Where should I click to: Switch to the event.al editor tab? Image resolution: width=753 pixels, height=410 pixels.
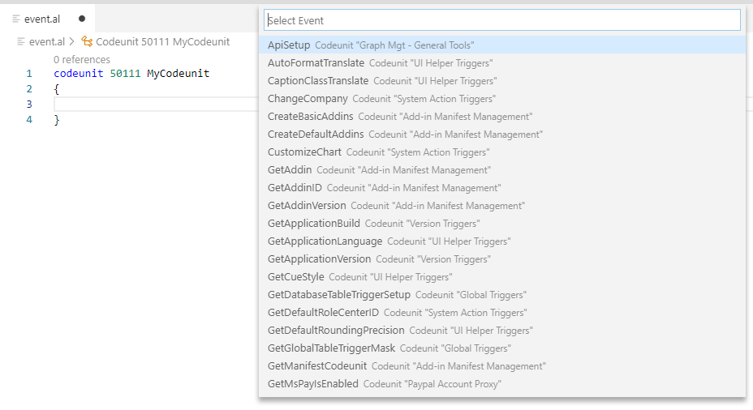point(48,19)
